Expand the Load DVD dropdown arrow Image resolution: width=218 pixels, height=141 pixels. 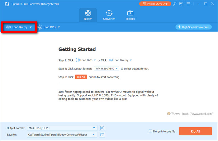(59, 27)
